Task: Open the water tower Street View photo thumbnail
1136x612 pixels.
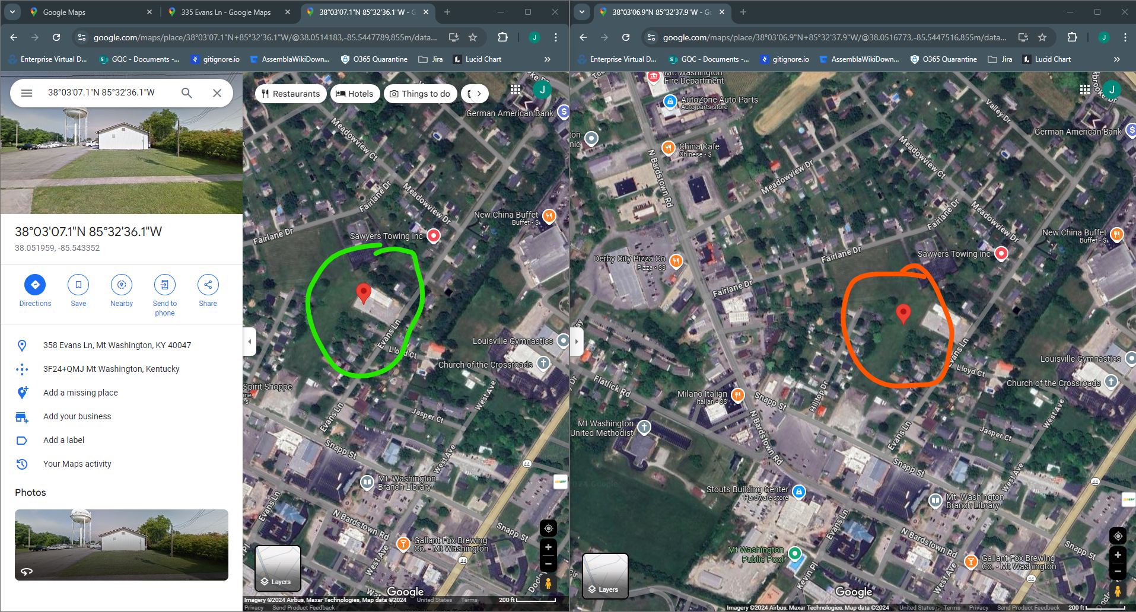Action: pos(122,545)
